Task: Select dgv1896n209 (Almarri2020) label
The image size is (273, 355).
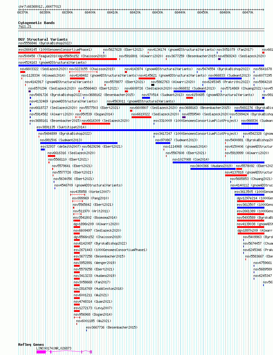Action: point(96,224)
